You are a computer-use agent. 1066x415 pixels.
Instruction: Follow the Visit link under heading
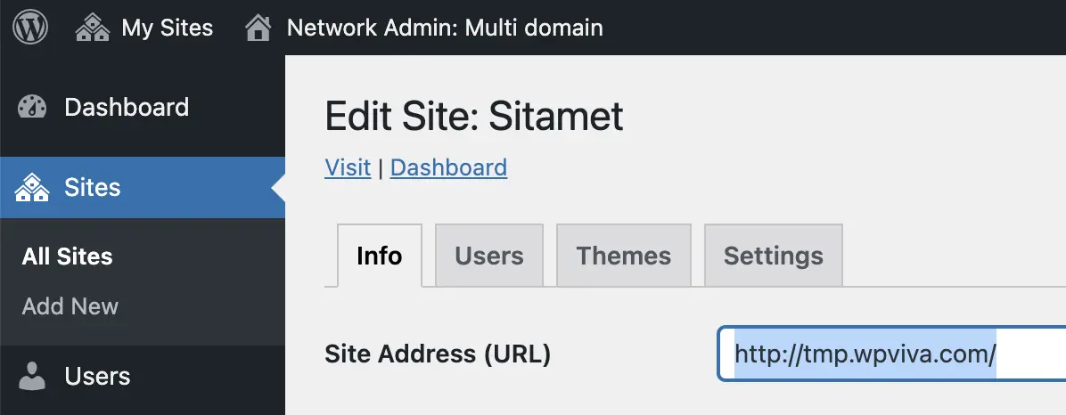point(348,167)
